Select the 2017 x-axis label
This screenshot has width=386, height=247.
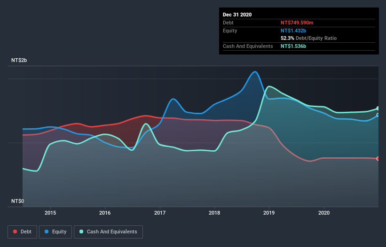click(x=160, y=213)
